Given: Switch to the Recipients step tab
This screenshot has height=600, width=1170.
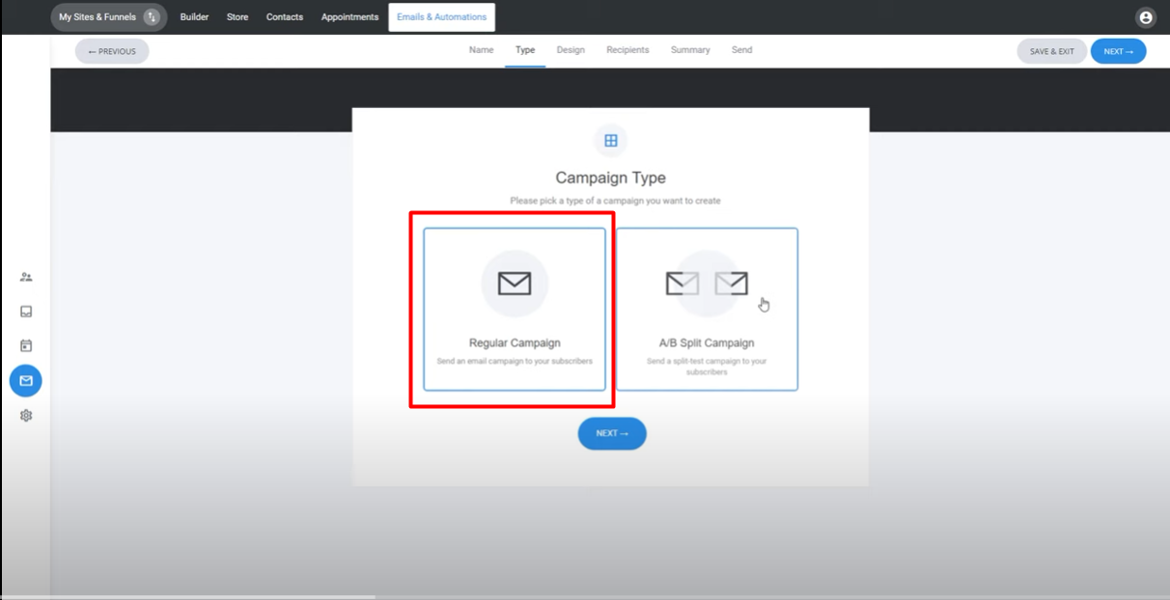Looking at the screenshot, I should coord(627,50).
